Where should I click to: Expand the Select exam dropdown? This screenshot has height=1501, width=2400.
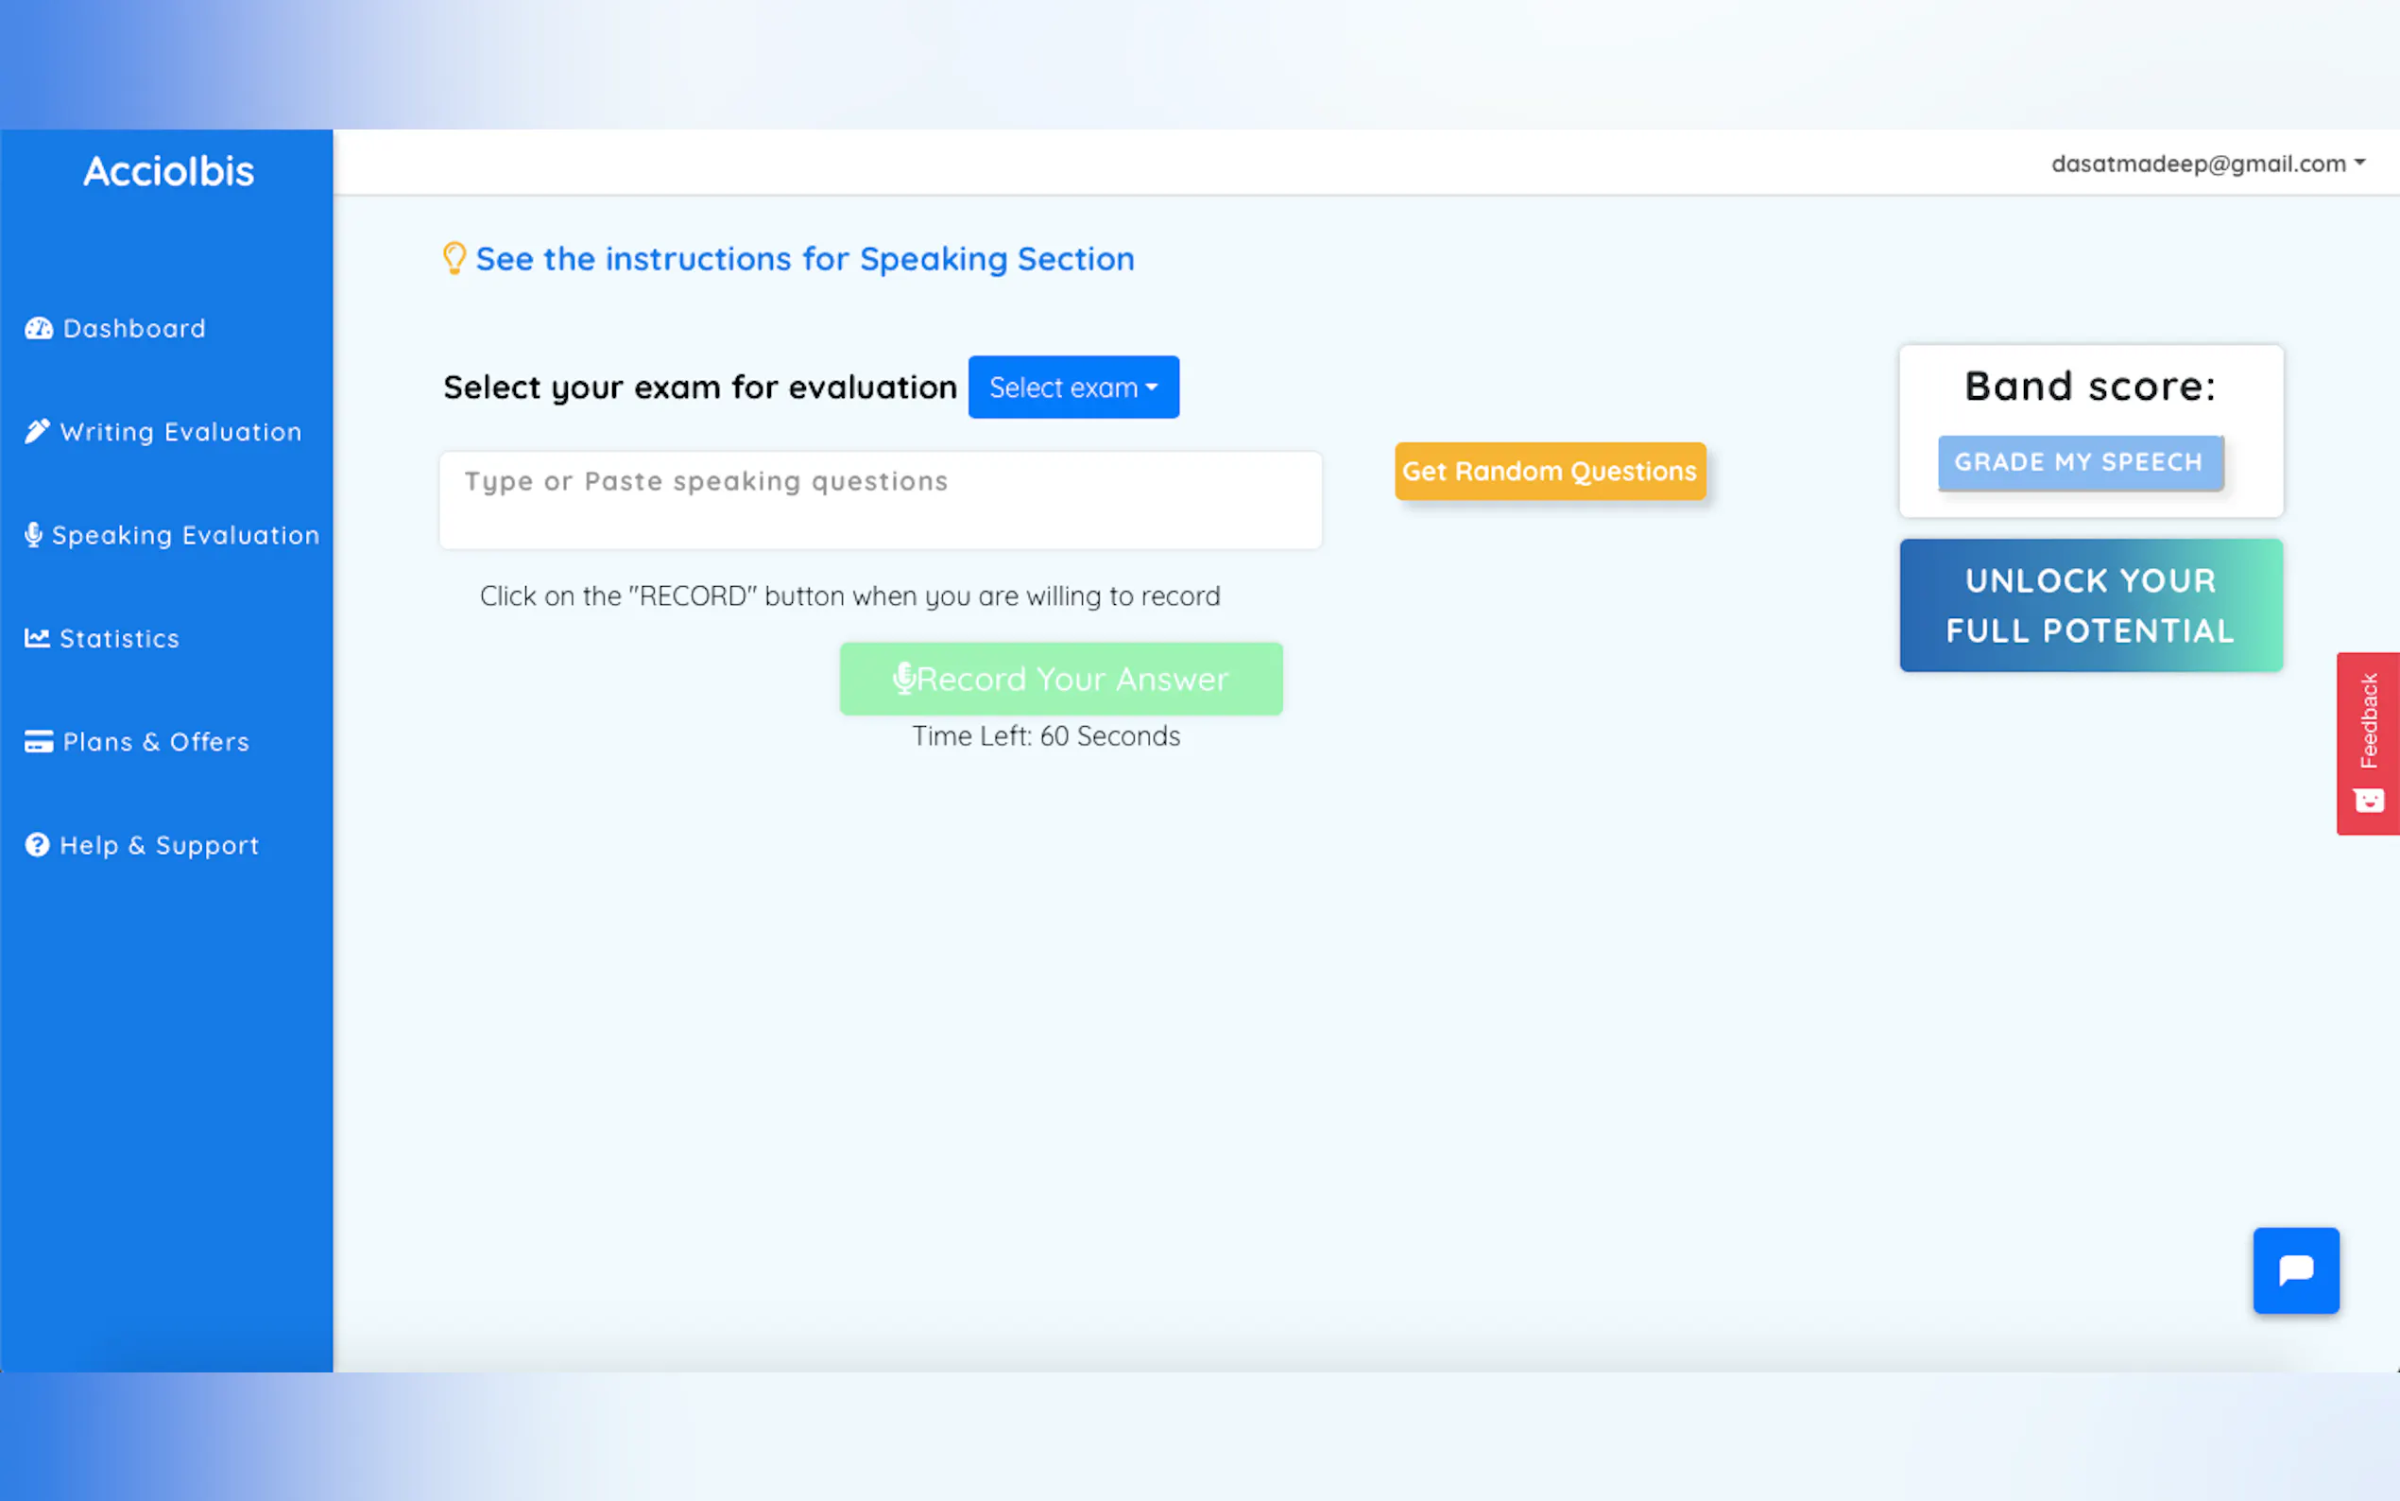[1072, 388]
